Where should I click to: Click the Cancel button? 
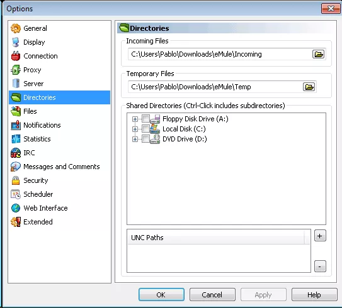(212, 295)
